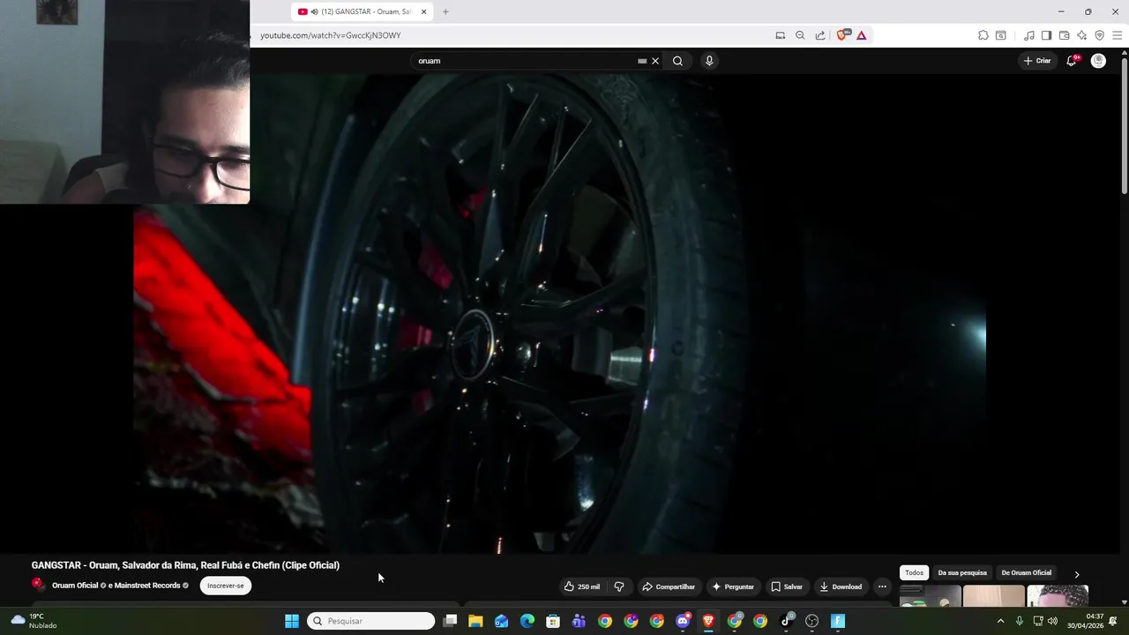Click the share page icon
The height and width of the screenshot is (635, 1129).
(820, 35)
